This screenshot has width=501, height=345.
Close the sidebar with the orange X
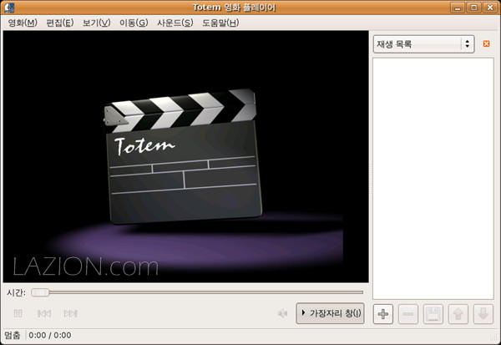click(486, 43)
